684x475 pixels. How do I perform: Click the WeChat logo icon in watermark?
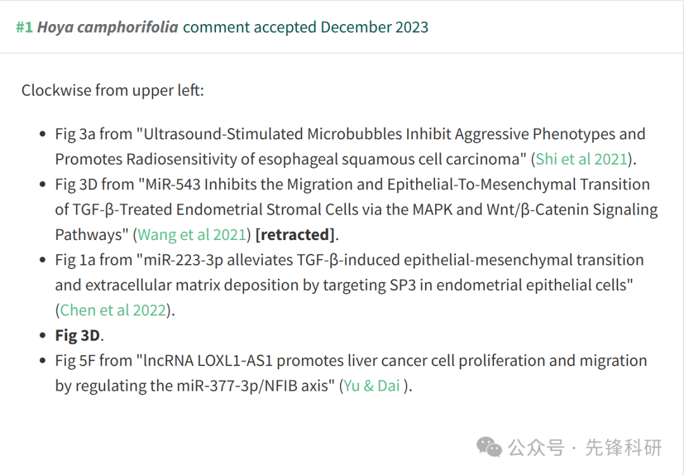click(489, 447)
